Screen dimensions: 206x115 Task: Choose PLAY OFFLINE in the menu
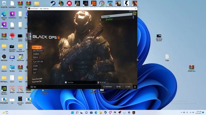tap(38, 62)
